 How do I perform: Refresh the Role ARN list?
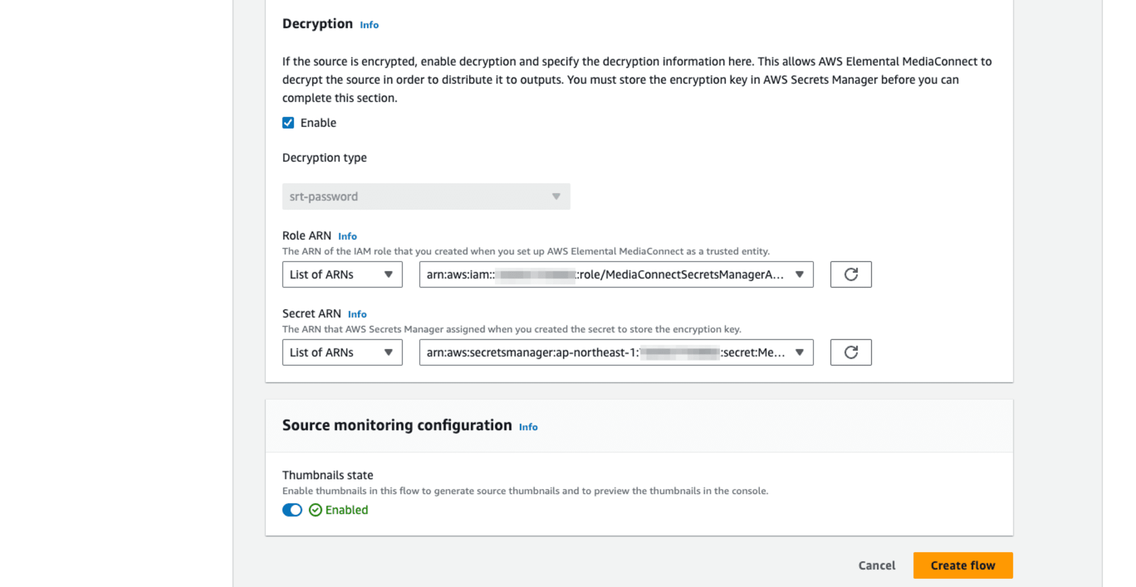[850, 275]
